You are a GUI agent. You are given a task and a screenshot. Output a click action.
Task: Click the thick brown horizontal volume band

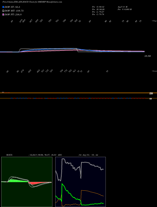tap(78, 93)
